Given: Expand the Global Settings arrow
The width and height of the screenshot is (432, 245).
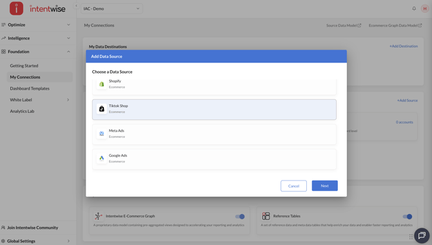Looking at the screenshot, I should [68, 241].
